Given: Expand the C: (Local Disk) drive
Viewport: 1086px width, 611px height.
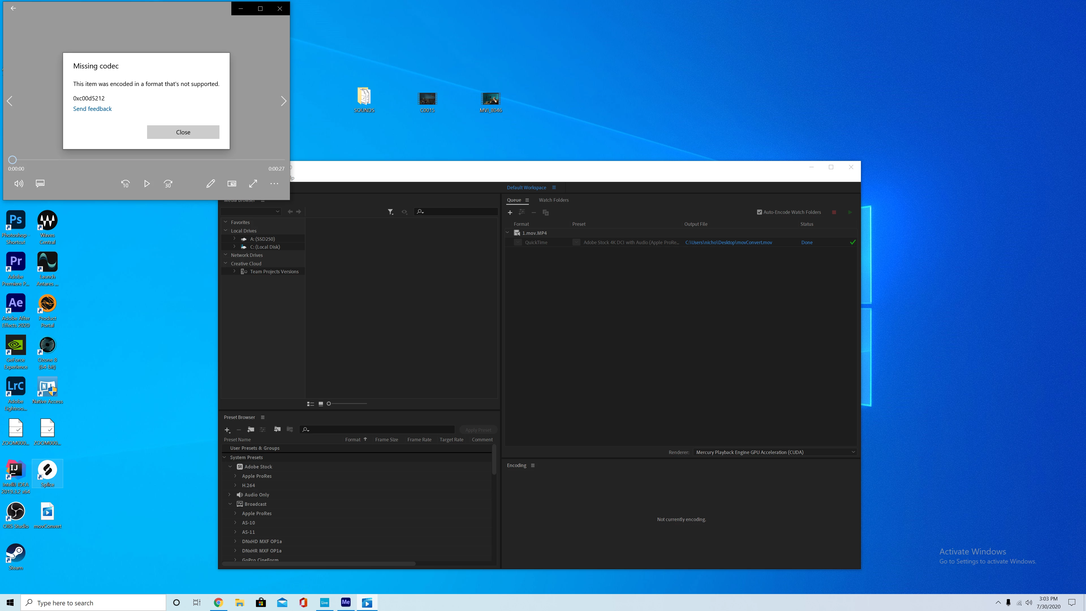Looking at the screenshot, I should pos(234,247).
